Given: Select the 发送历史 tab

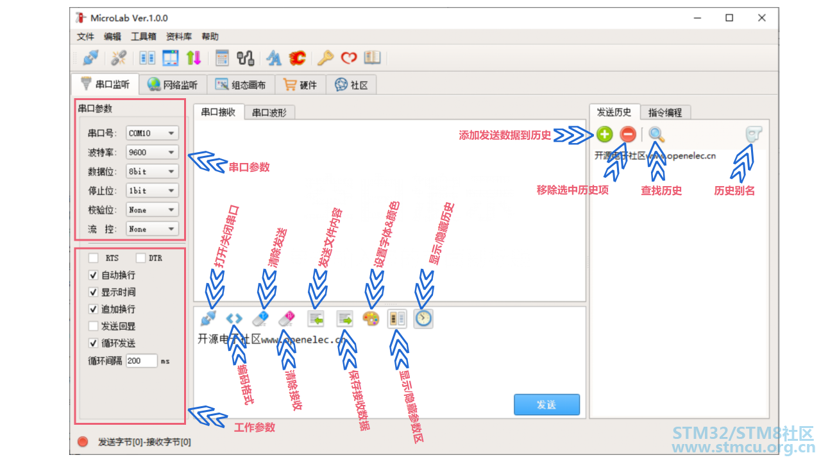Looking at the screenshot, I should (614, 112).
